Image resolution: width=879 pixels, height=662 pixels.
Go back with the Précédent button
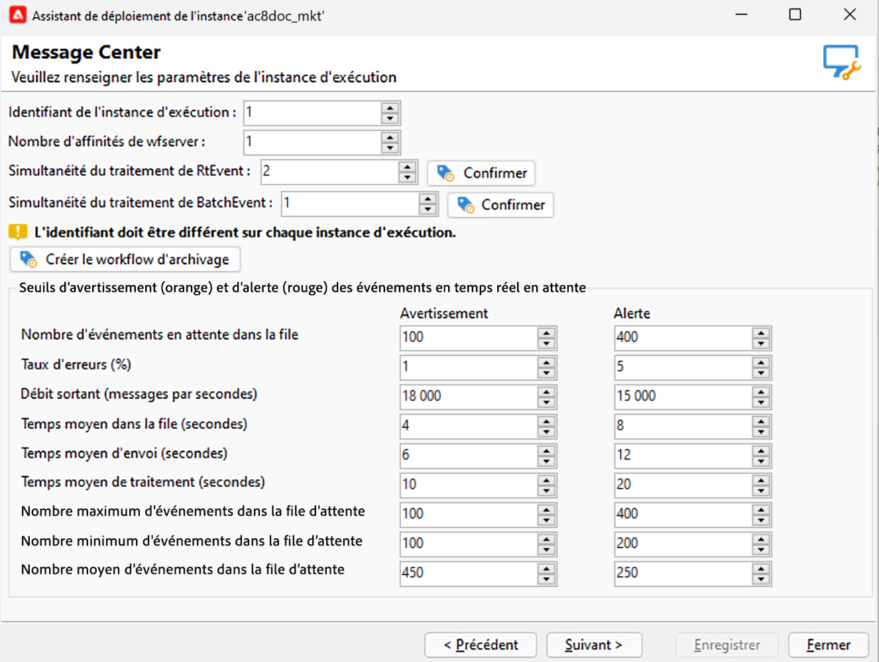[481, 645]
